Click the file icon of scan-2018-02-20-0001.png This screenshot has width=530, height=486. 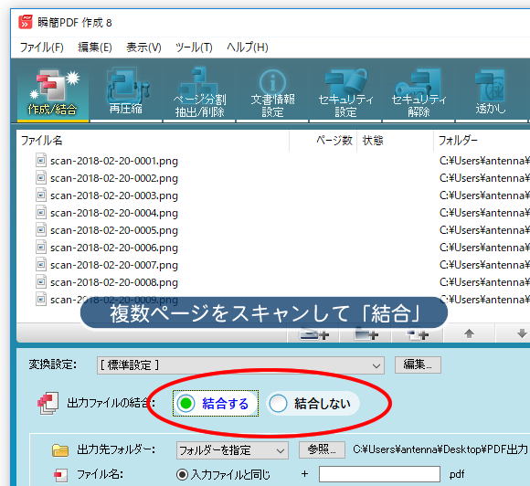(x=41, y=160)
